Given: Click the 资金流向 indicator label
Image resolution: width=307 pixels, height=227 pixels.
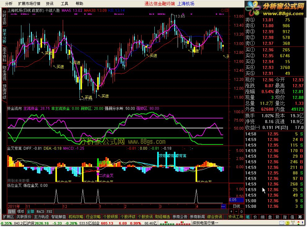Looking at the screenshot, I should [14, 109].
